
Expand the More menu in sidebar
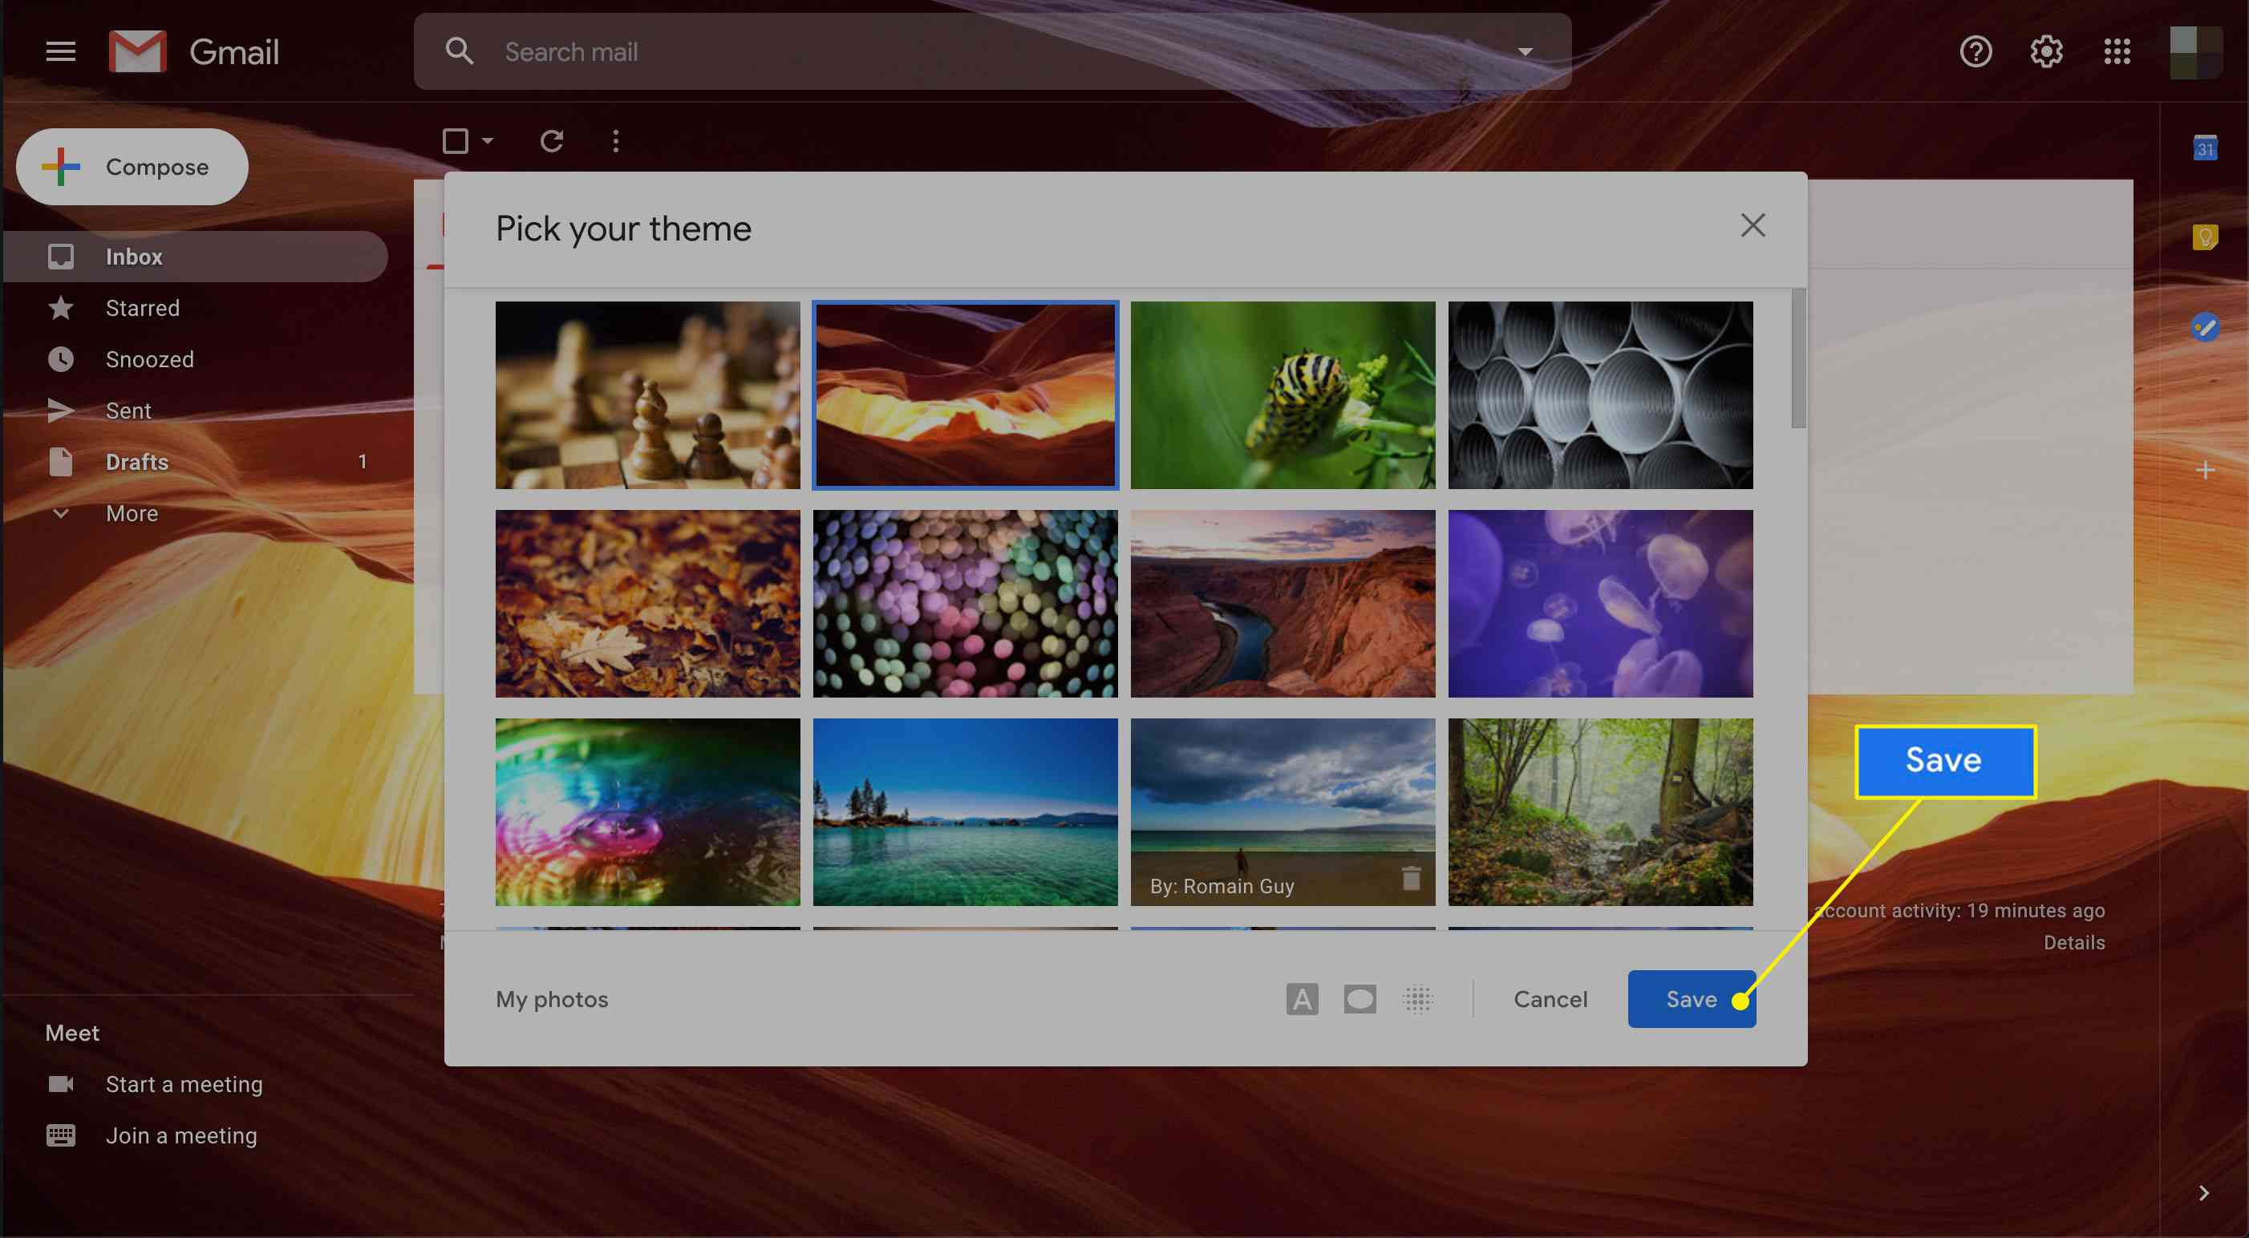[131, 512]
